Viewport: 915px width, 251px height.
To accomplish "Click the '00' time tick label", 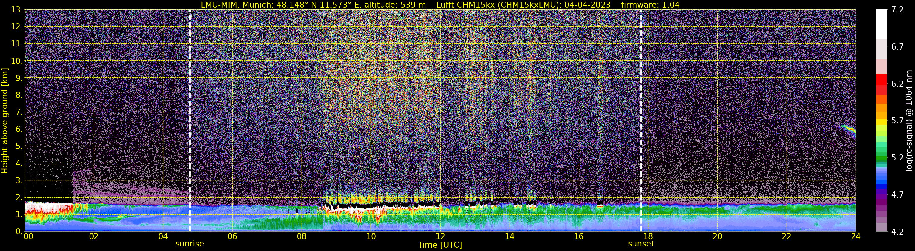I will 29,236.
